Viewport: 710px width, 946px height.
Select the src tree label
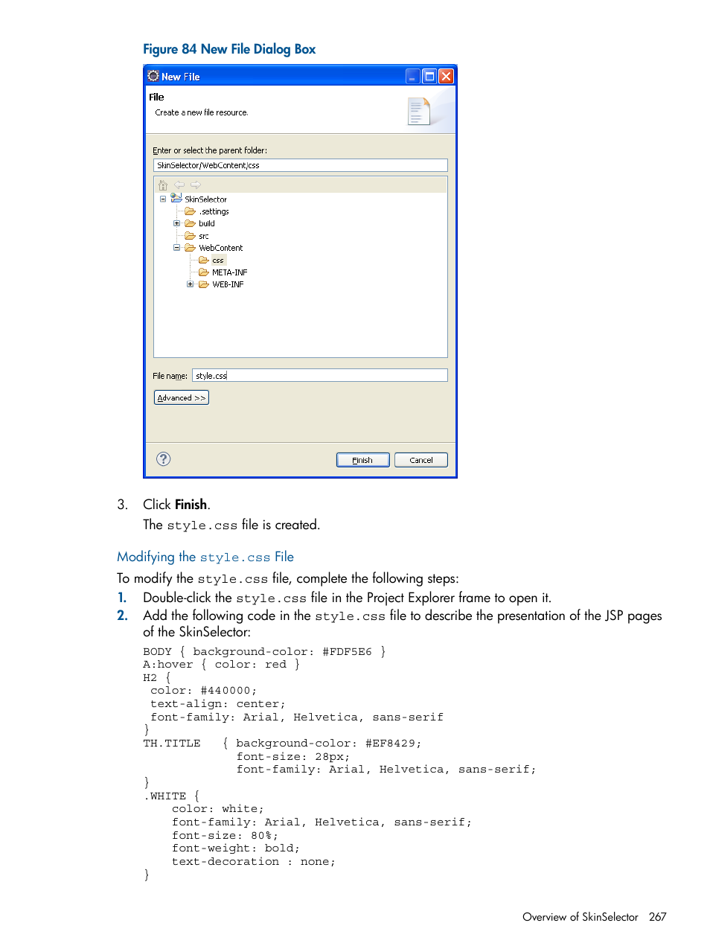click(x=204, y=236)
